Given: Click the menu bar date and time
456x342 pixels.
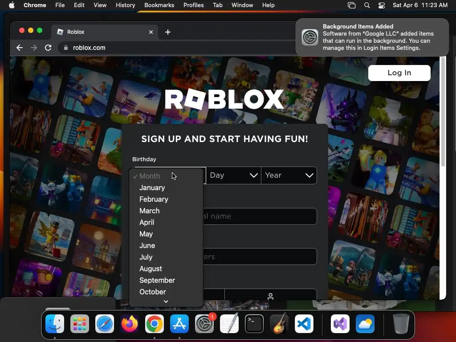Looking at the screenshot, I should click(420, 5).
